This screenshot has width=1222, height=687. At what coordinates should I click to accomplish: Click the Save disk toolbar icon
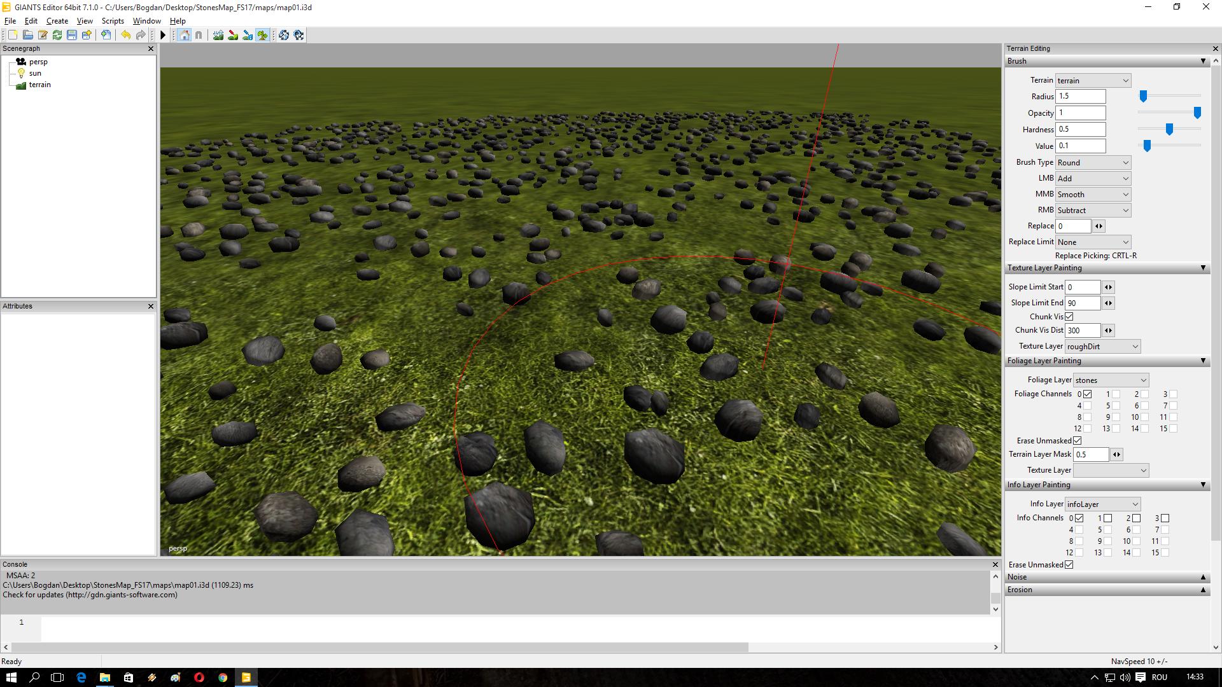click(x=72, y=35)
